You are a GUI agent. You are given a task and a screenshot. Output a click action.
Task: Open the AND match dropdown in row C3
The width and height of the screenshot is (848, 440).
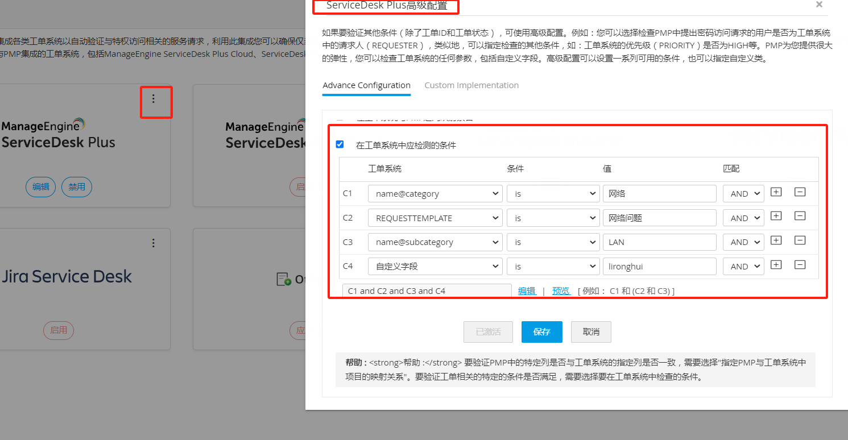(x=743, y=242)
